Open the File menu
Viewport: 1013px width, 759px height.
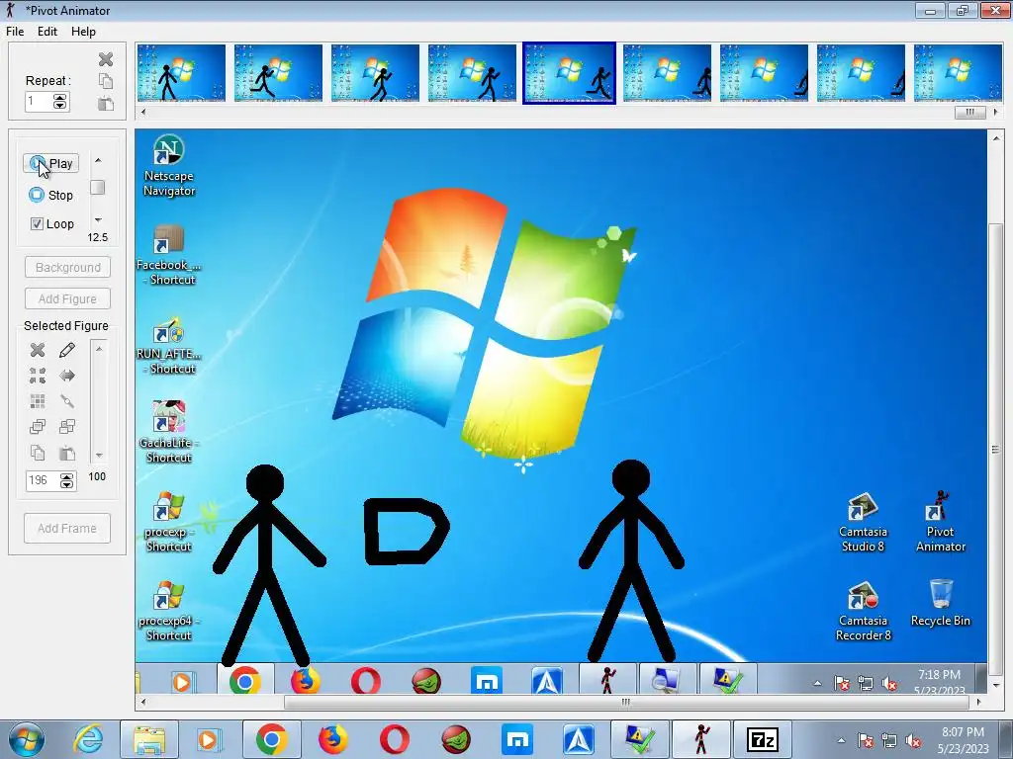pos(15,32)
